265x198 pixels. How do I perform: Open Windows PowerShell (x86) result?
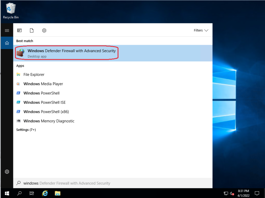coord(113,112)
